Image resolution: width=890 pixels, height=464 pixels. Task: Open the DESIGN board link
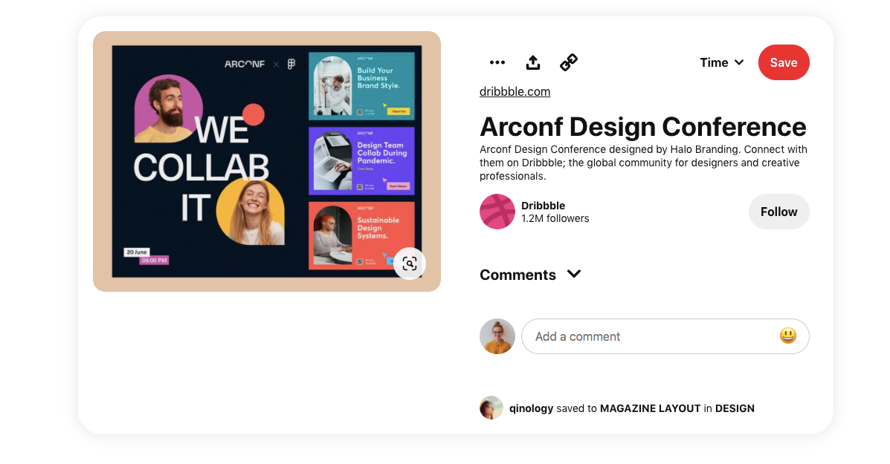pos(735,408)
